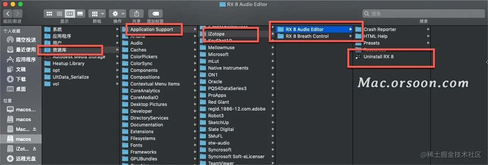Screen dimensions: 488x165
Task: Open 应用程序 in the sidebar
Action: point(21,59)
